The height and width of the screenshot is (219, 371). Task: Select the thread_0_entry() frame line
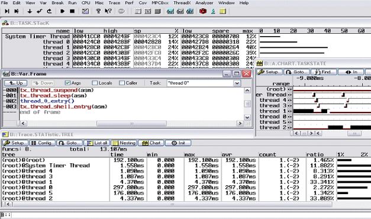[47, 101]
